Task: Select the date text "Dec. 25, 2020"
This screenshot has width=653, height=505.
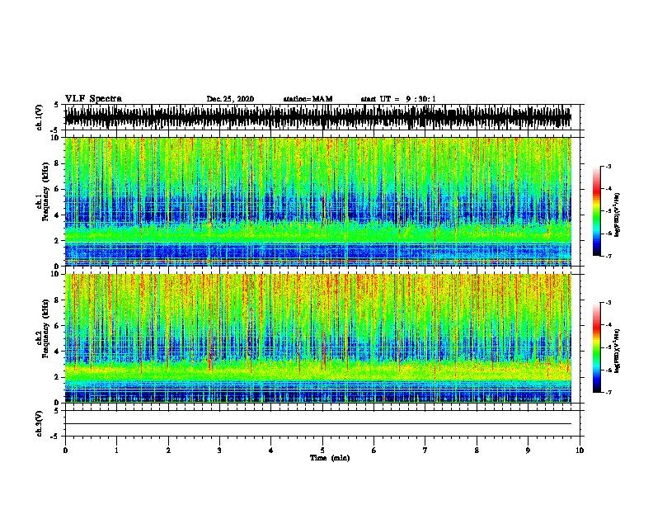Action: pyautogui.click(x=230, y=99)
